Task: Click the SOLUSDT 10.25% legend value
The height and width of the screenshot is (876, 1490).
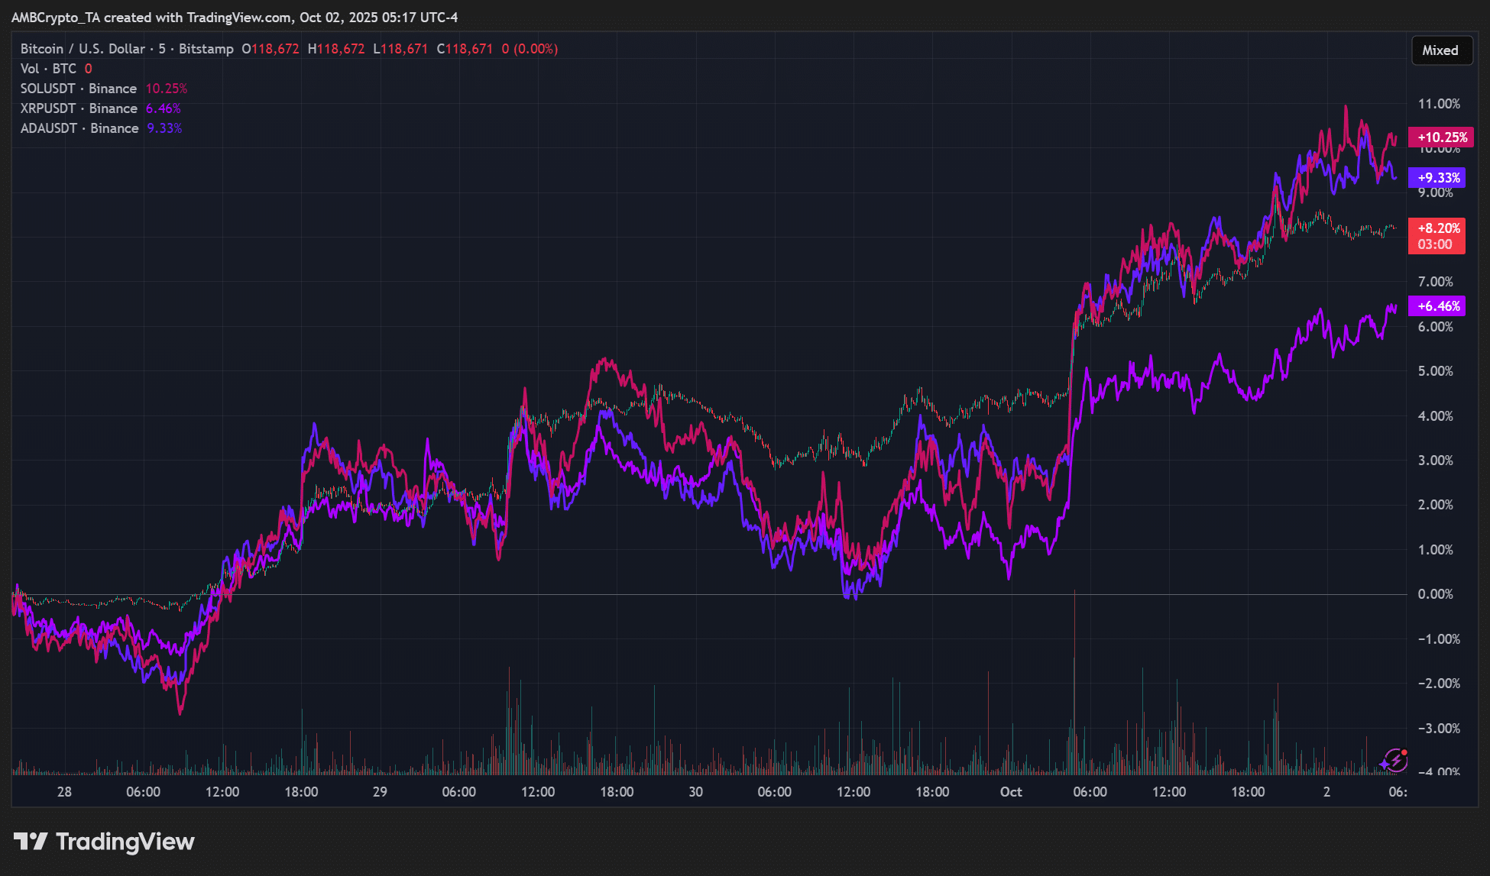Action: click(x=167, y=89)
